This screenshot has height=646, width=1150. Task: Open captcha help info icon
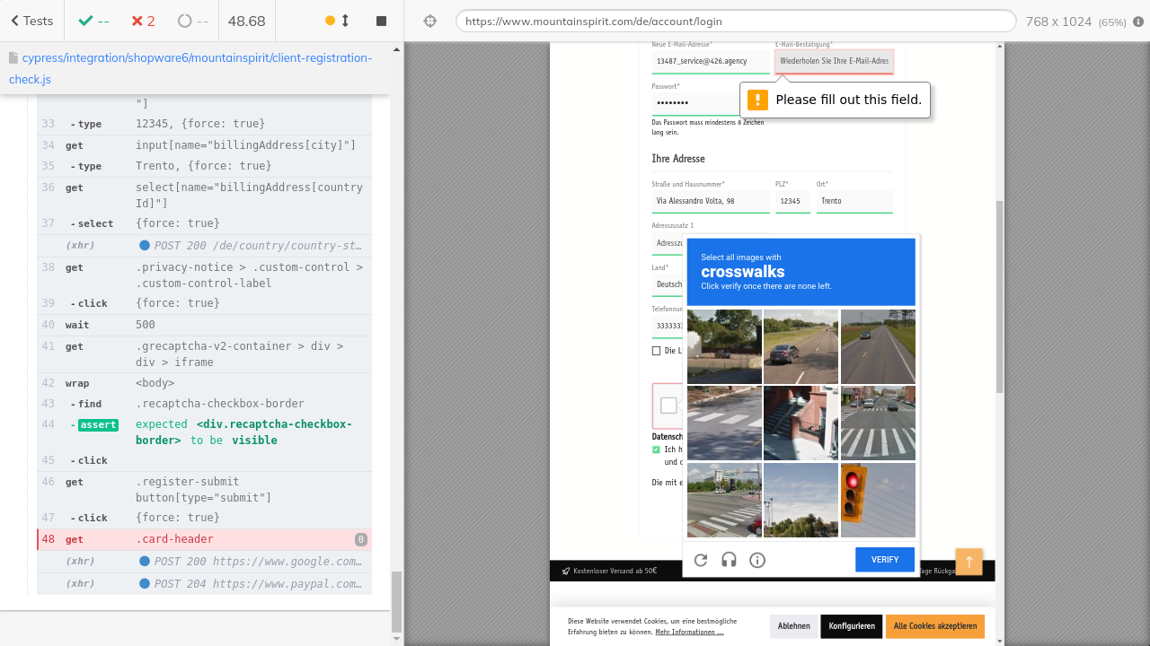pyautogui.click(x=757, y=560)
